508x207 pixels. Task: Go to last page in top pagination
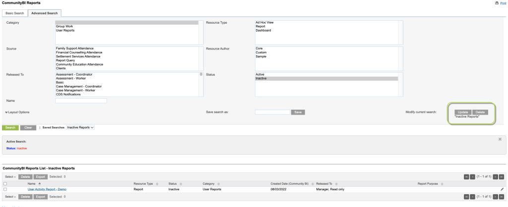point(502,177)
